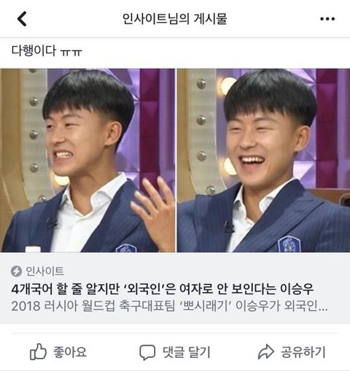Tap the 좋아요 button label
Image resolution: width=350 pixels, height=371 pixels.
point(70,352)
